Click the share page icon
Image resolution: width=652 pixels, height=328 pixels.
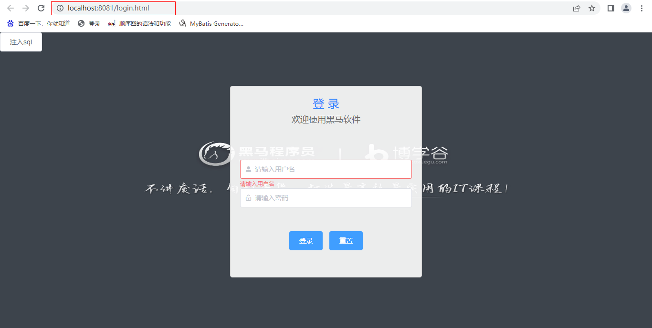point(577,8)
